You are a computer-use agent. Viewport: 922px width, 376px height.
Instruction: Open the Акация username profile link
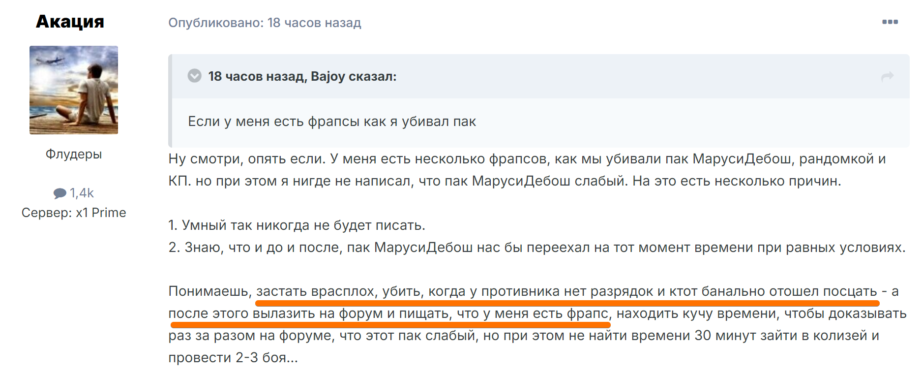[70, 22]
